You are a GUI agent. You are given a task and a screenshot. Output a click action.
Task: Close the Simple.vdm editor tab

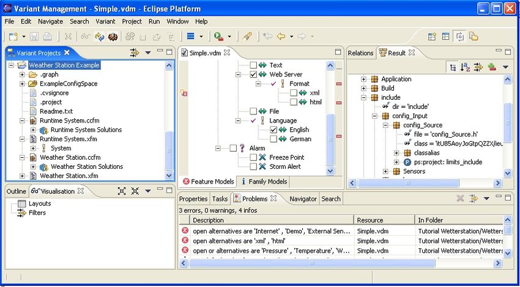[x=227, y=53]
